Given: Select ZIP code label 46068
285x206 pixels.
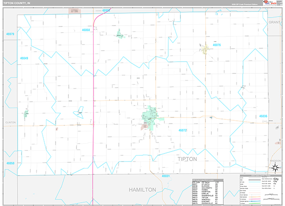Looking at the screenshot, I should [86, 30].
